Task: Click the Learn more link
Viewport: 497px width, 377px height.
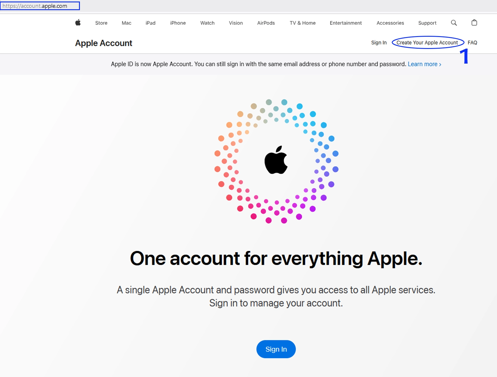Action: (x=425, y=64)
